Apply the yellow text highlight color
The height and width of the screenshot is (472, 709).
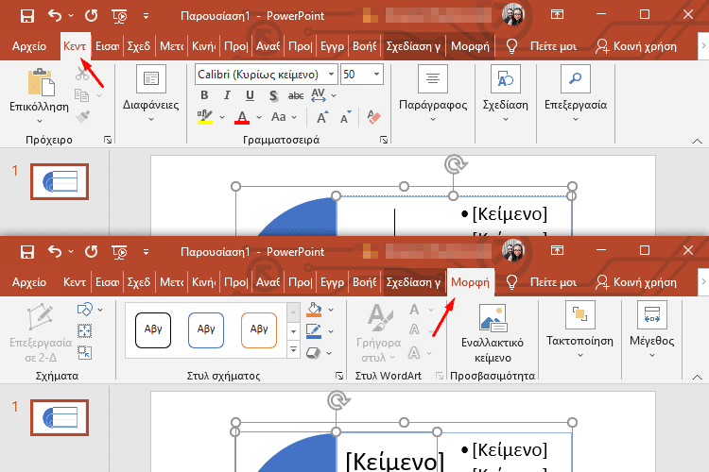pos(205,117)
